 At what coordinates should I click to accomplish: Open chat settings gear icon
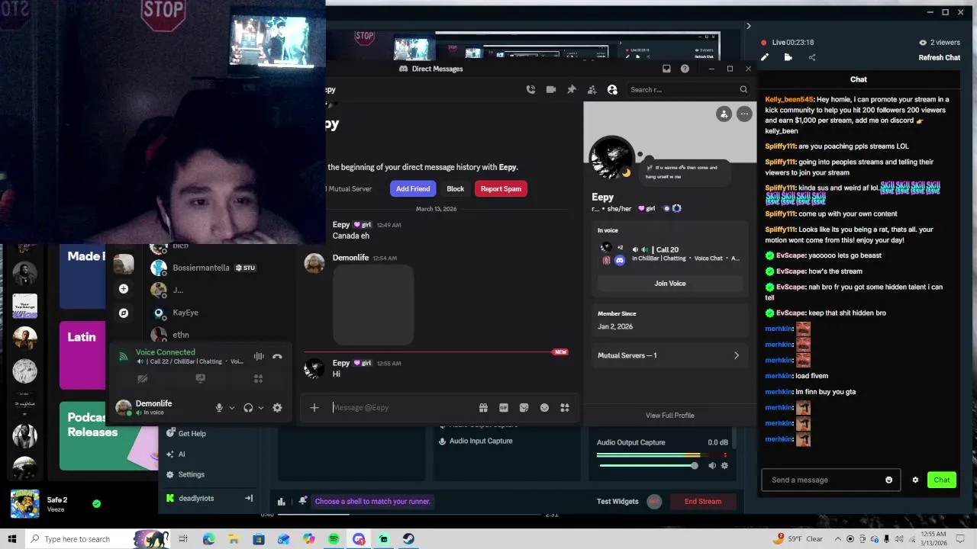(915, 480)
